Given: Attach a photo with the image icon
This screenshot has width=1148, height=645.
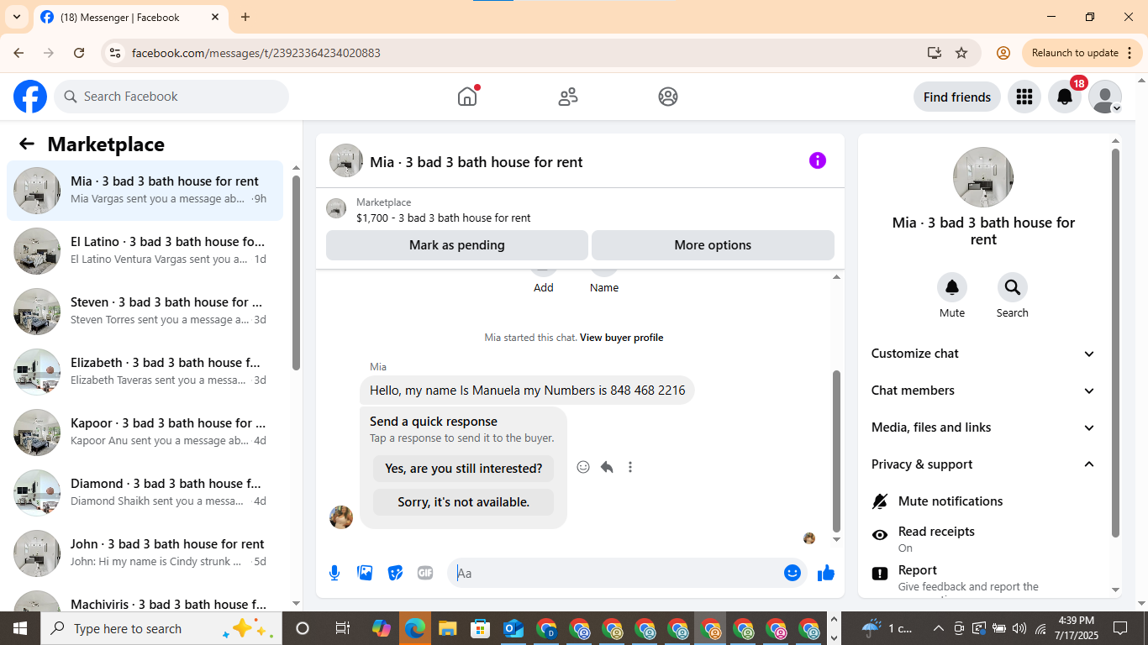Looking at the screenshot, I should [365, 573].
